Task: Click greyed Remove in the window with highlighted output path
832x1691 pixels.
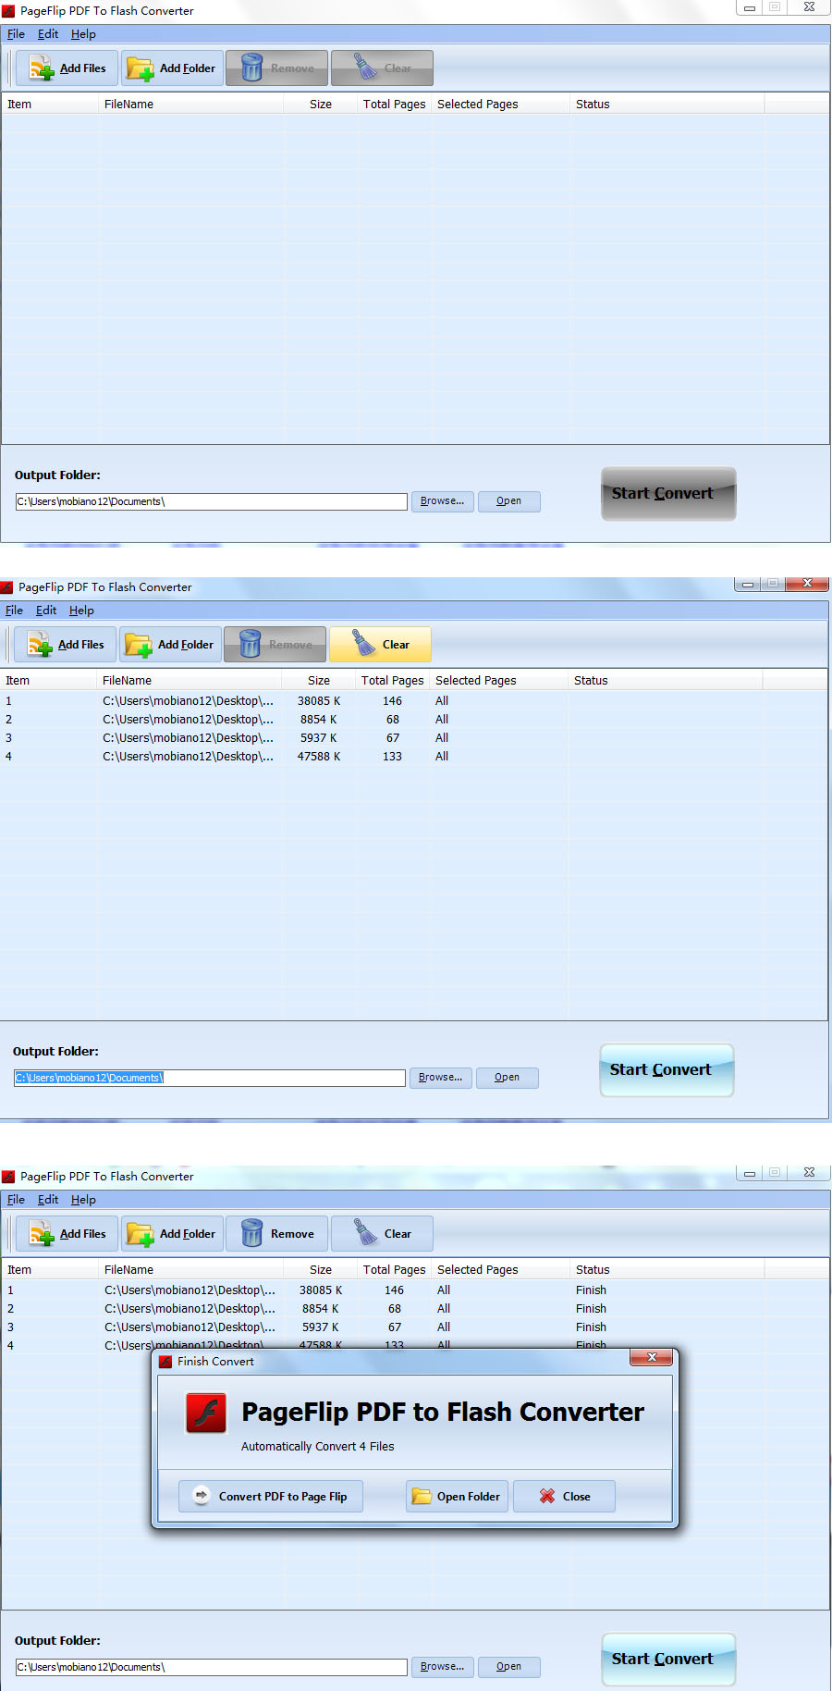Action: [275, 645]
